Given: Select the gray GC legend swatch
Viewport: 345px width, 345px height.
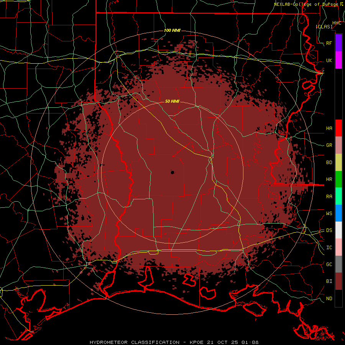Looking at the screenshot, I should [x=338, y=264].
